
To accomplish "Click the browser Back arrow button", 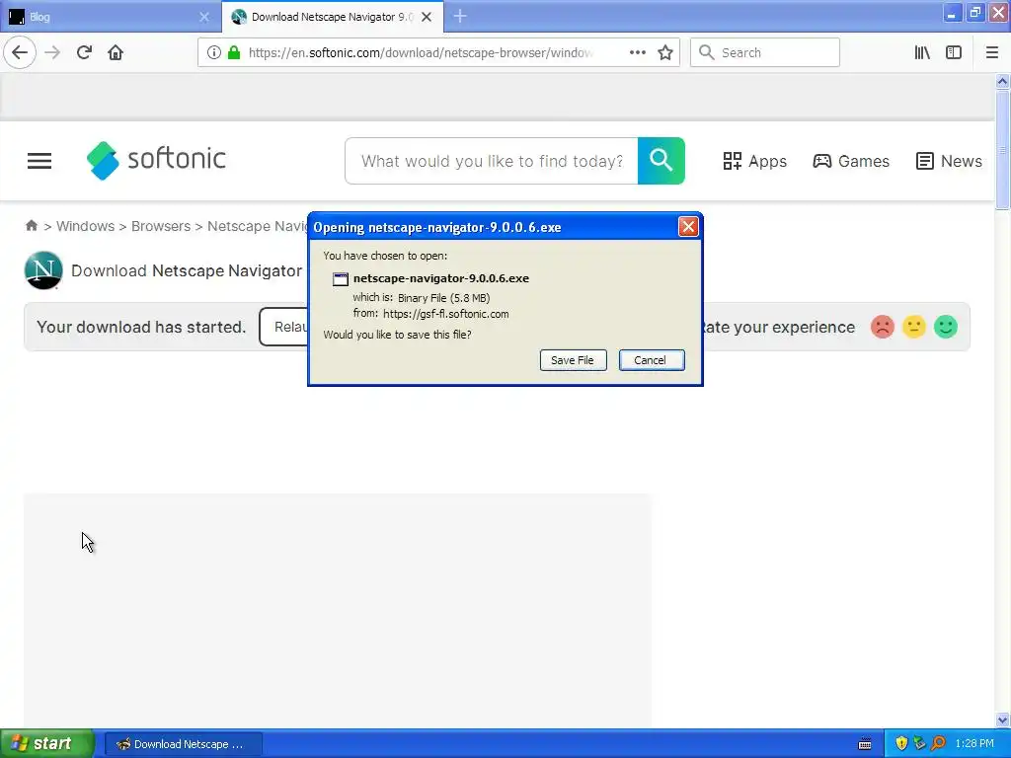I will tap(20, 52).
